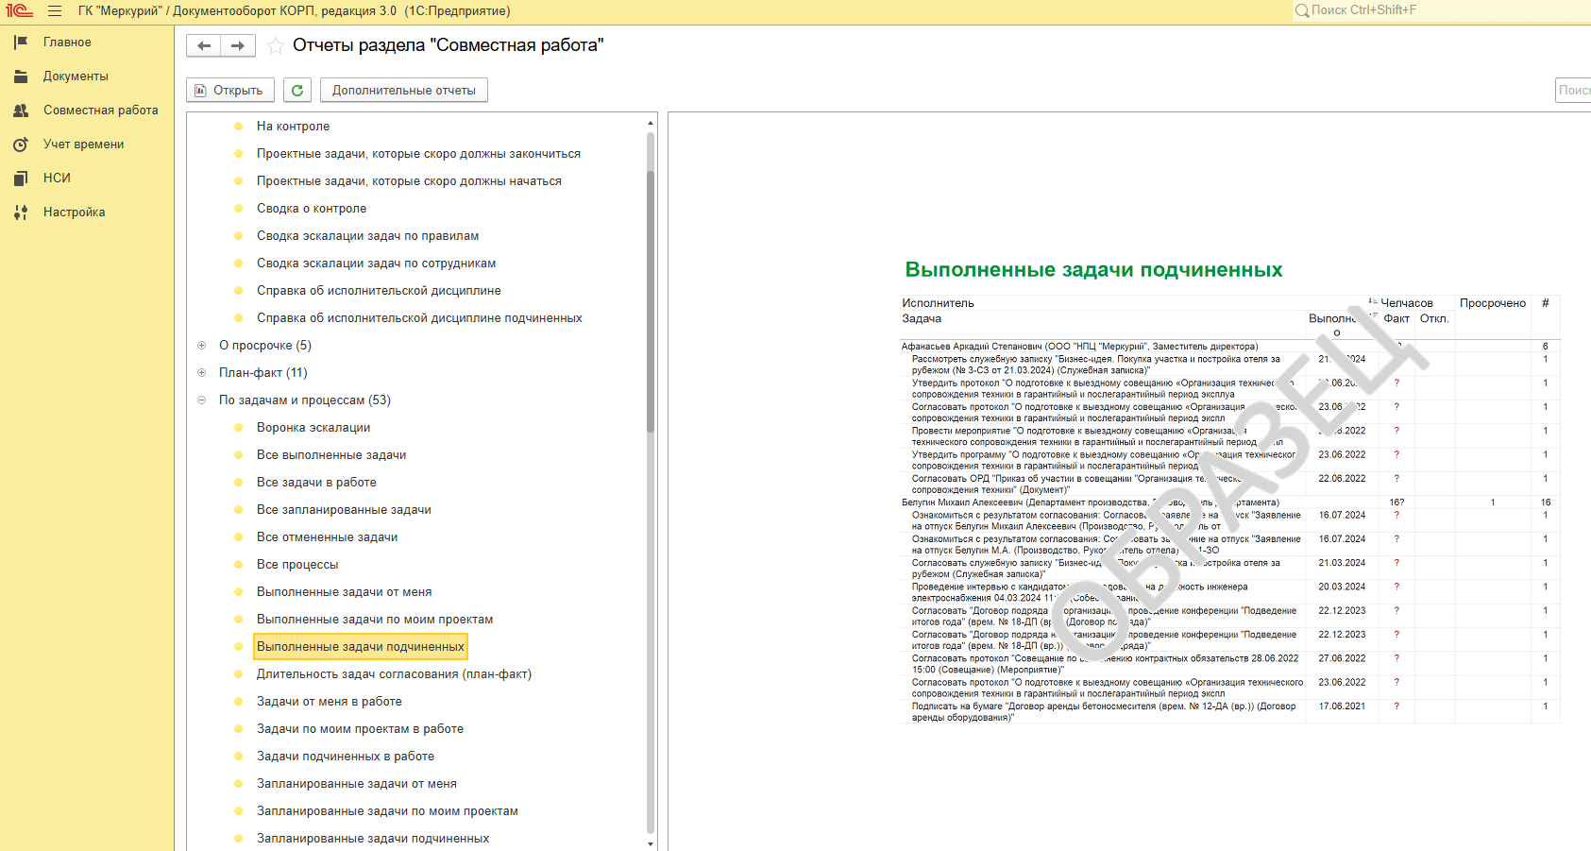This screenshot has height=851, width=1591.
Task: Click the back navigation arrow
Action: (204, 45)
